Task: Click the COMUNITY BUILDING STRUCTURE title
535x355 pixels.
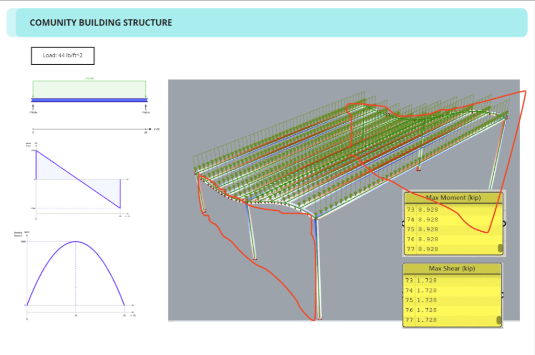Action: [101, 23]
